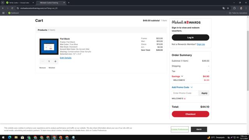The height and width of the screenshot is (140, 249).
Task: Open a new browser tab
Action: (x=69, y=3)
